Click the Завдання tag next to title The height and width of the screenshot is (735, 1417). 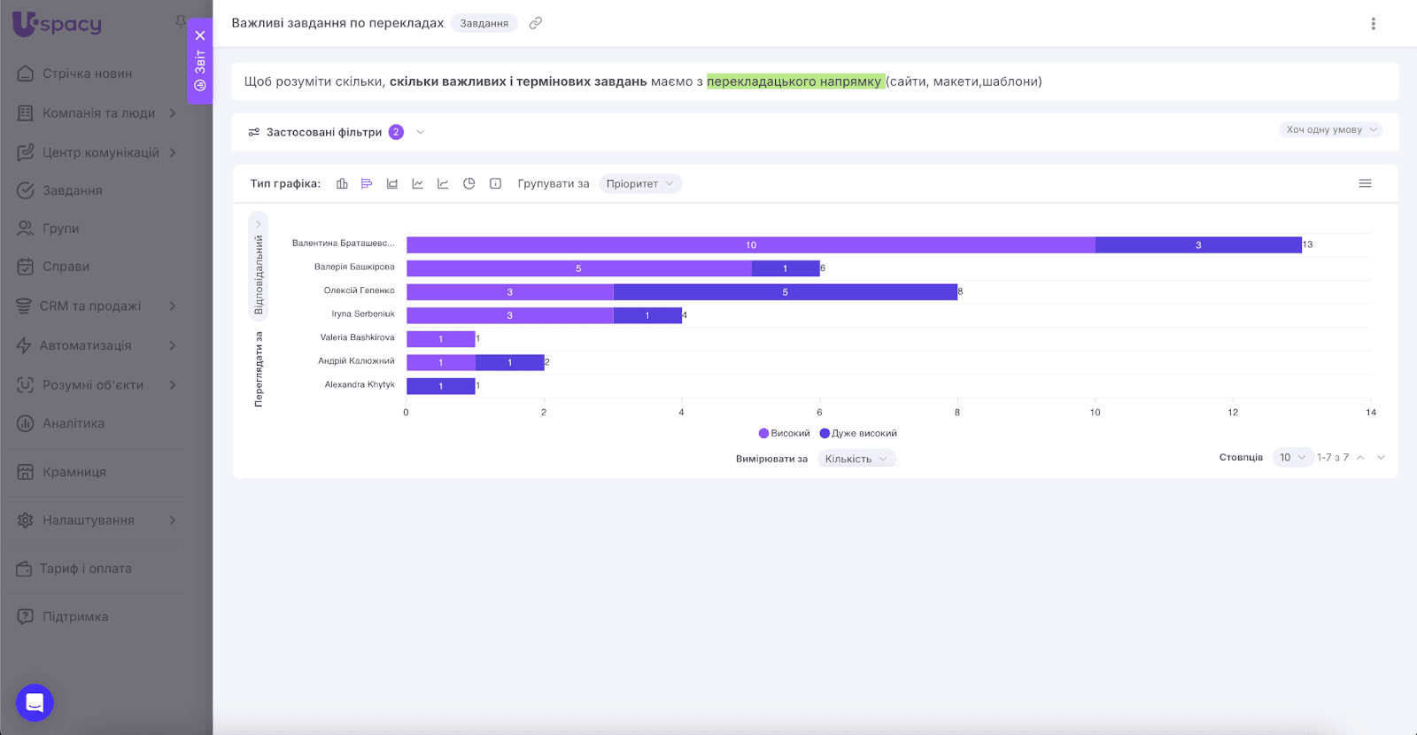484,23
